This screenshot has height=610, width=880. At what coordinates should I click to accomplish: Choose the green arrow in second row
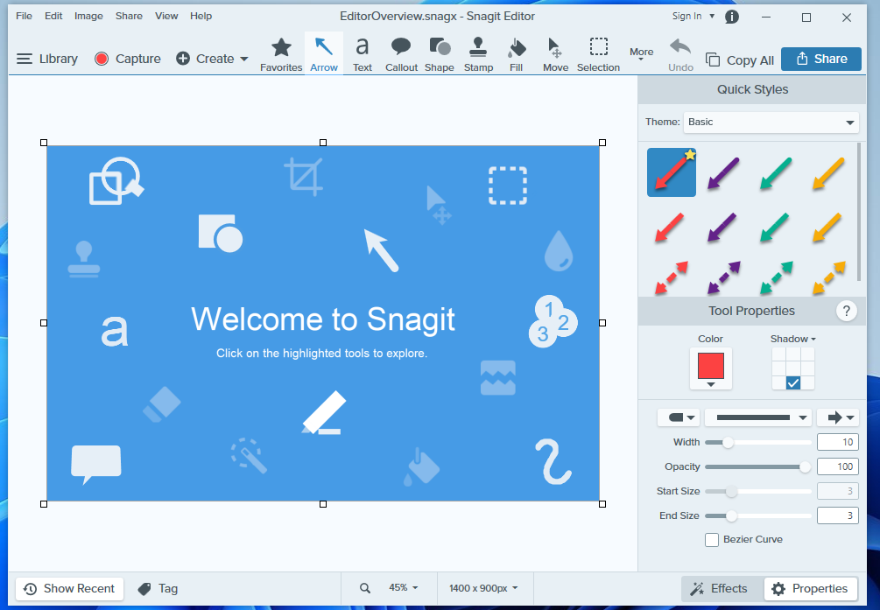click(775, 227)
